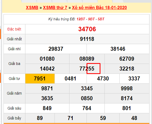The width and height of the screenshot is (152, 124).
Task: Click third prize number 77255
Action: click(x=87, y=69)
